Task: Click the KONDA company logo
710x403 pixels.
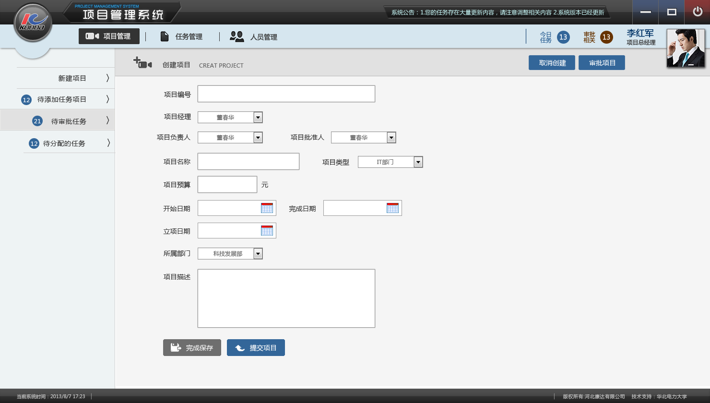Action: pyautogui.click(x=32, y=23)
